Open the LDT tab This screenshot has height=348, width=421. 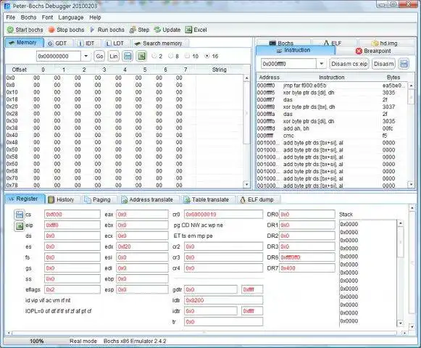(x=115, y=43)
